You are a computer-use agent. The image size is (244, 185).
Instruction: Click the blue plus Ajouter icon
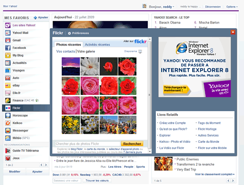pyautogui.click(x=35, y=18)
